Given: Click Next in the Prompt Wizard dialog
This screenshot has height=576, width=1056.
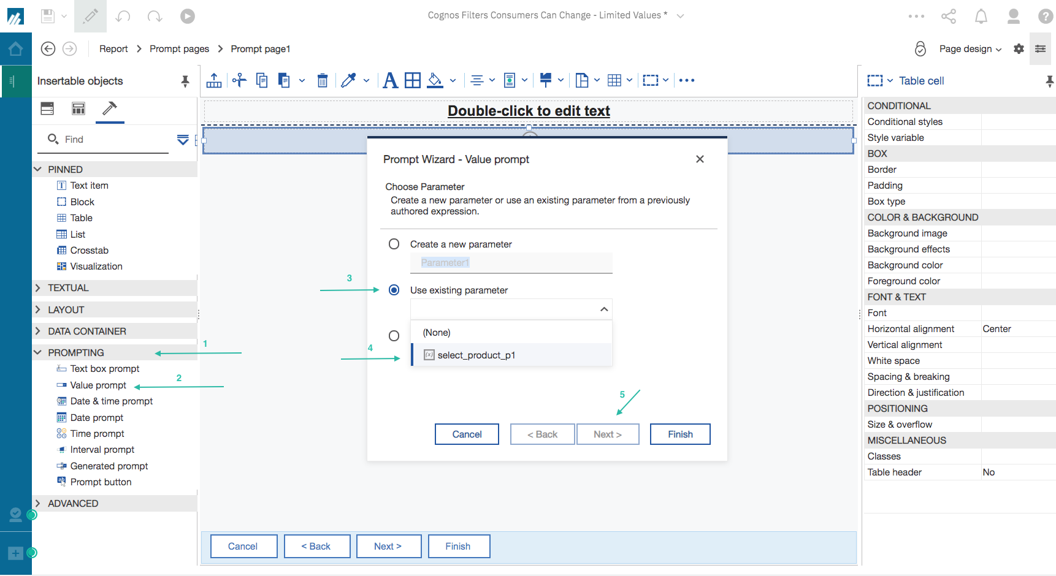Looking at the screenshot, I should pos(608,434).
